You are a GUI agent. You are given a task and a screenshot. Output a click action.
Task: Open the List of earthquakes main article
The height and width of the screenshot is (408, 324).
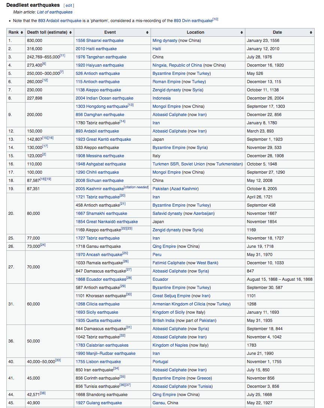55,12
